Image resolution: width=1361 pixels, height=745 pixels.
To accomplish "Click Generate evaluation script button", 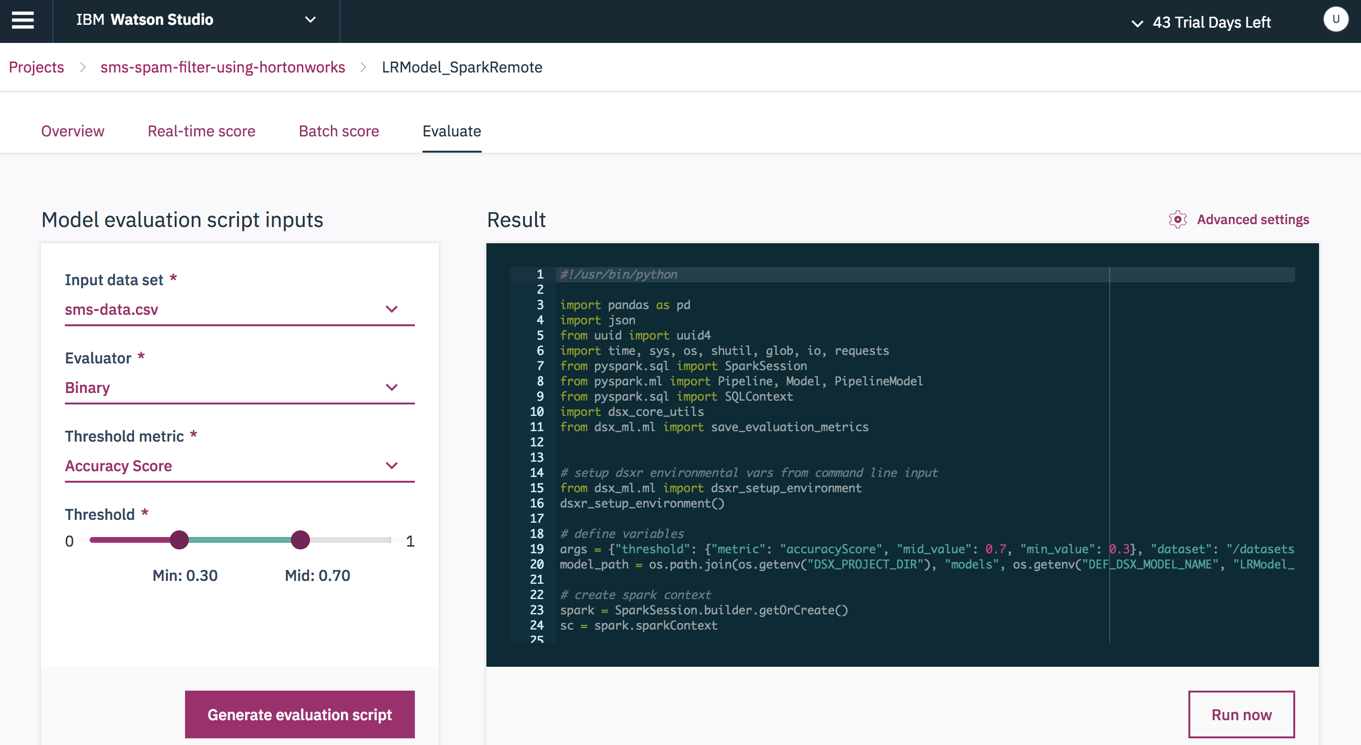I will (x=299, y=714).
